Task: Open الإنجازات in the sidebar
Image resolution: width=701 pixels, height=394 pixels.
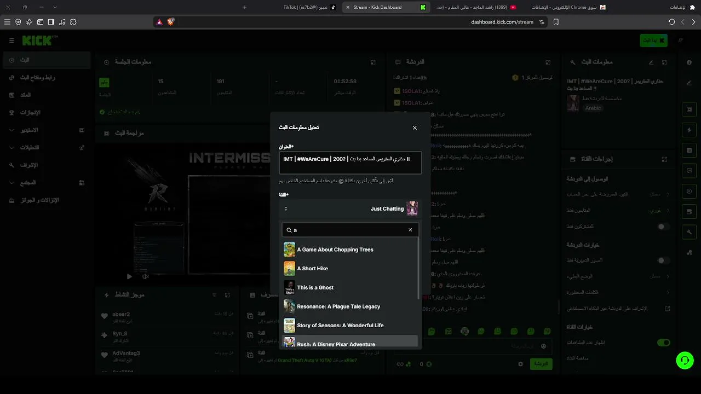Action: pyautogui.click(x=47, y=113)
